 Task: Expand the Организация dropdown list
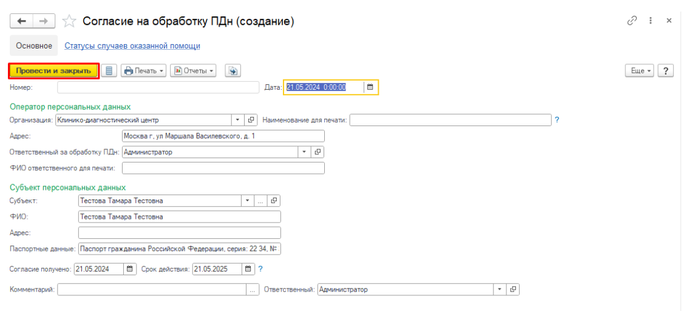click(237, 120)
